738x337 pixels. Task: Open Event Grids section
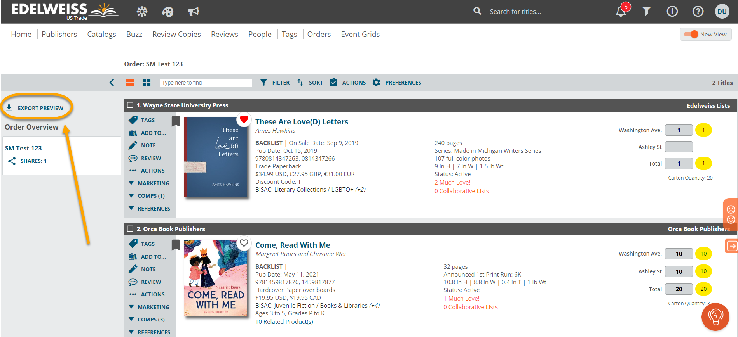tap(360, 34)
